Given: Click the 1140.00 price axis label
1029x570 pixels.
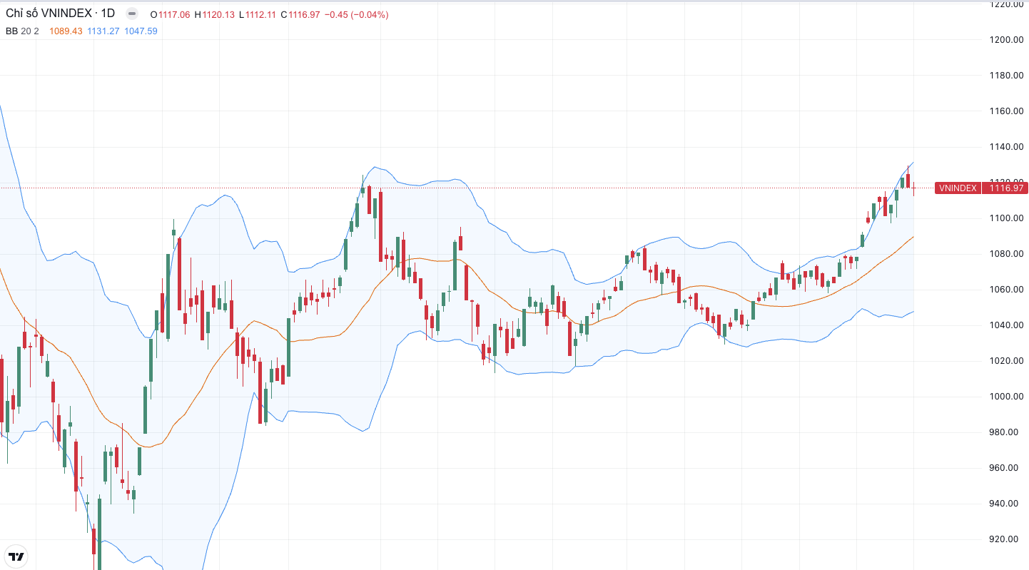Looking at the screenshot, I should click(x=1007, y=147).
